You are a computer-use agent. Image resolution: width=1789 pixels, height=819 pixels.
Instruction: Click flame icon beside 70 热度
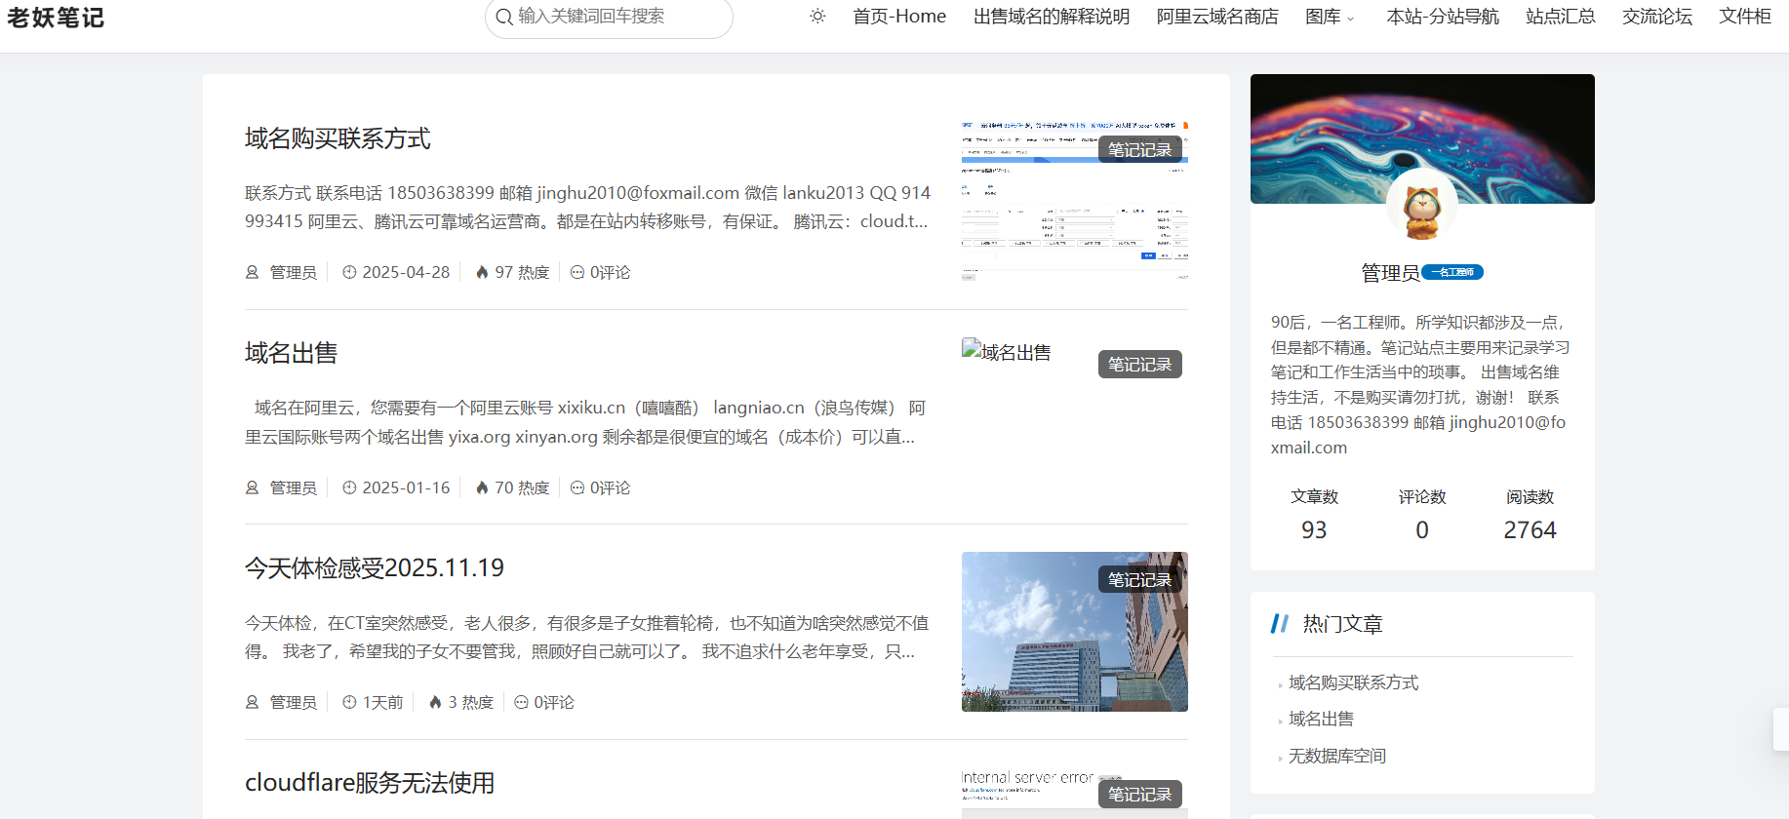coord(482,487)
